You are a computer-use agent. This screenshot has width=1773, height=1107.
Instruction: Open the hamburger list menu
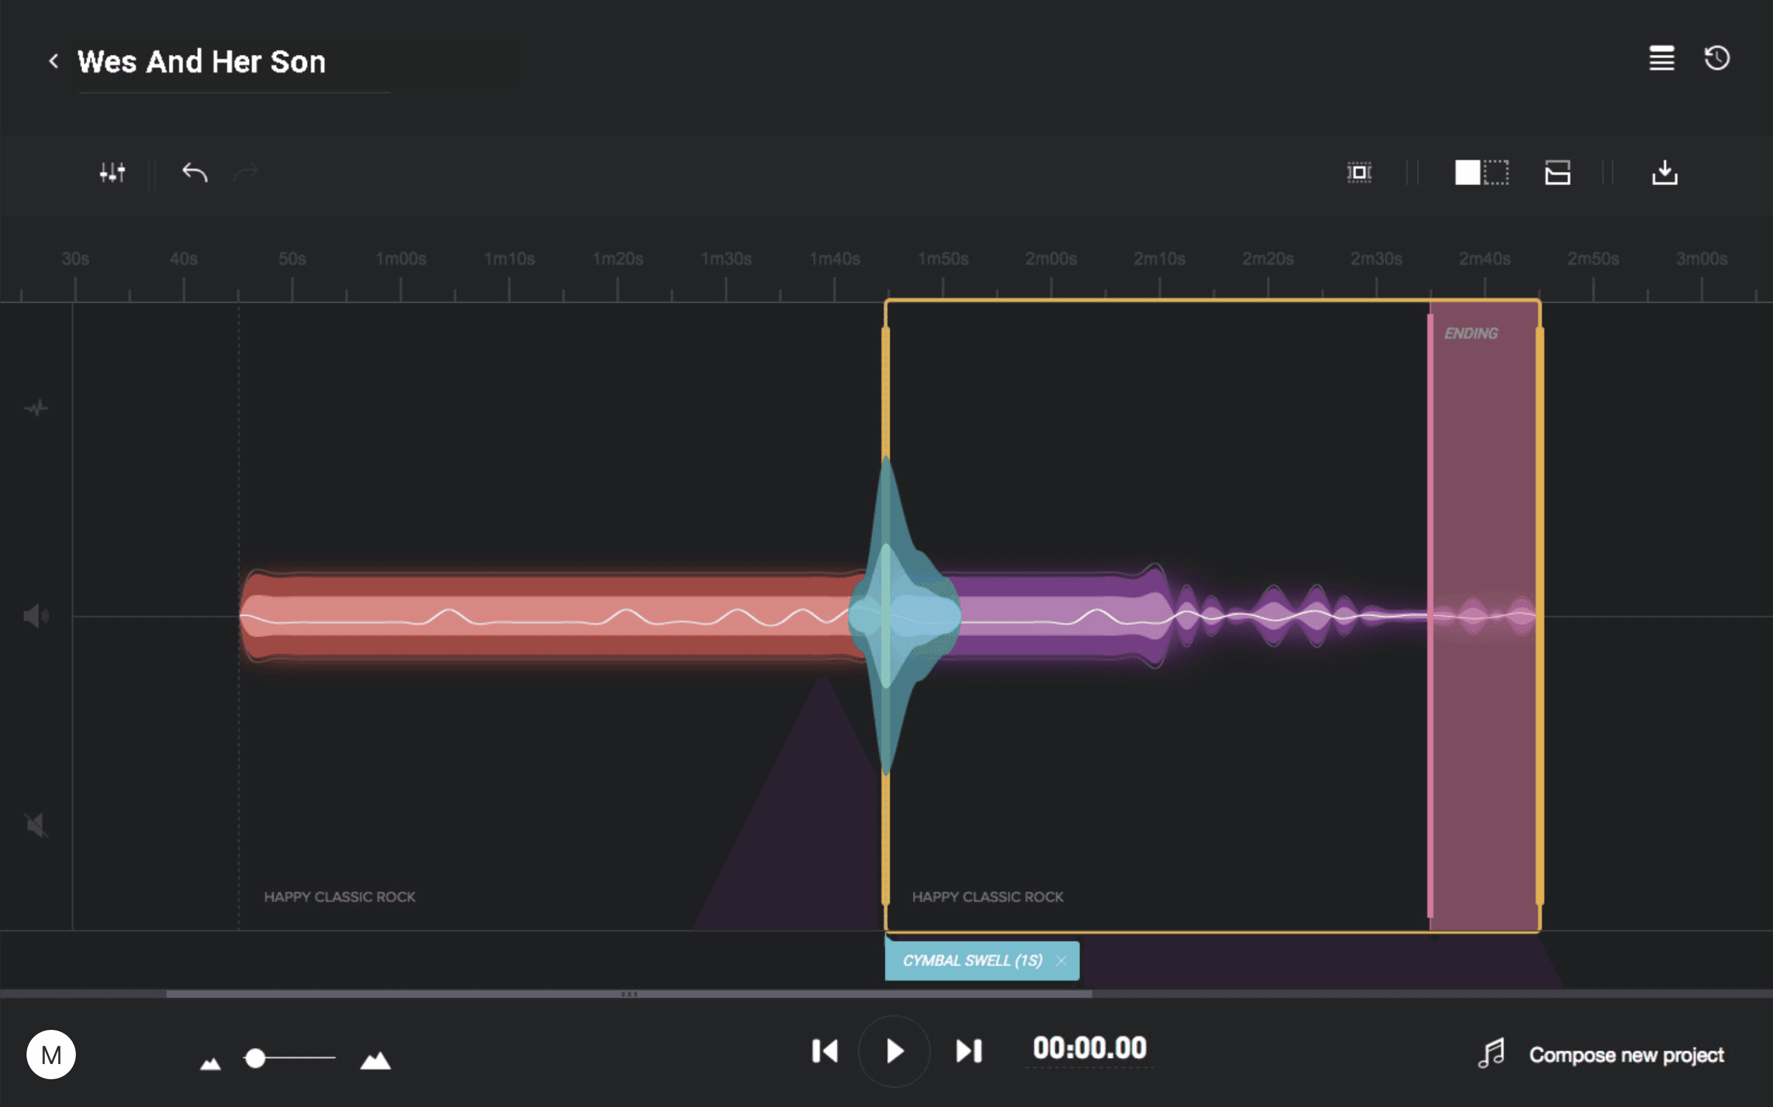pyautogui.click(x=1661, y=58)
